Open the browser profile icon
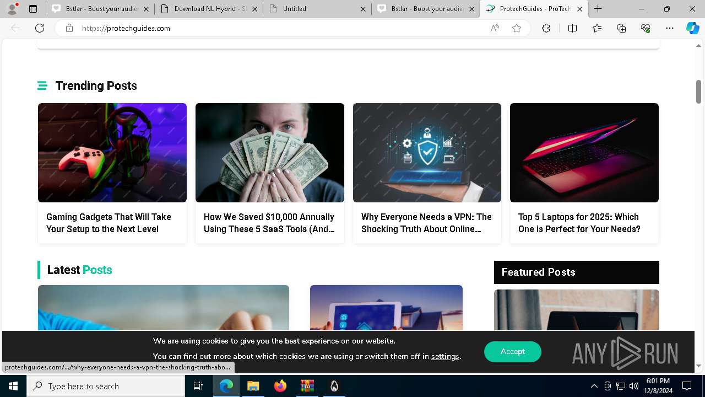Image resolution: width=705 pixels, height=397 pixels. (x=12, y=9)
